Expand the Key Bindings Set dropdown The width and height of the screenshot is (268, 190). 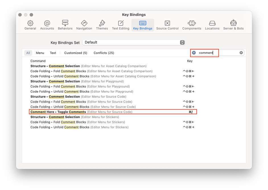pos(134,42)
